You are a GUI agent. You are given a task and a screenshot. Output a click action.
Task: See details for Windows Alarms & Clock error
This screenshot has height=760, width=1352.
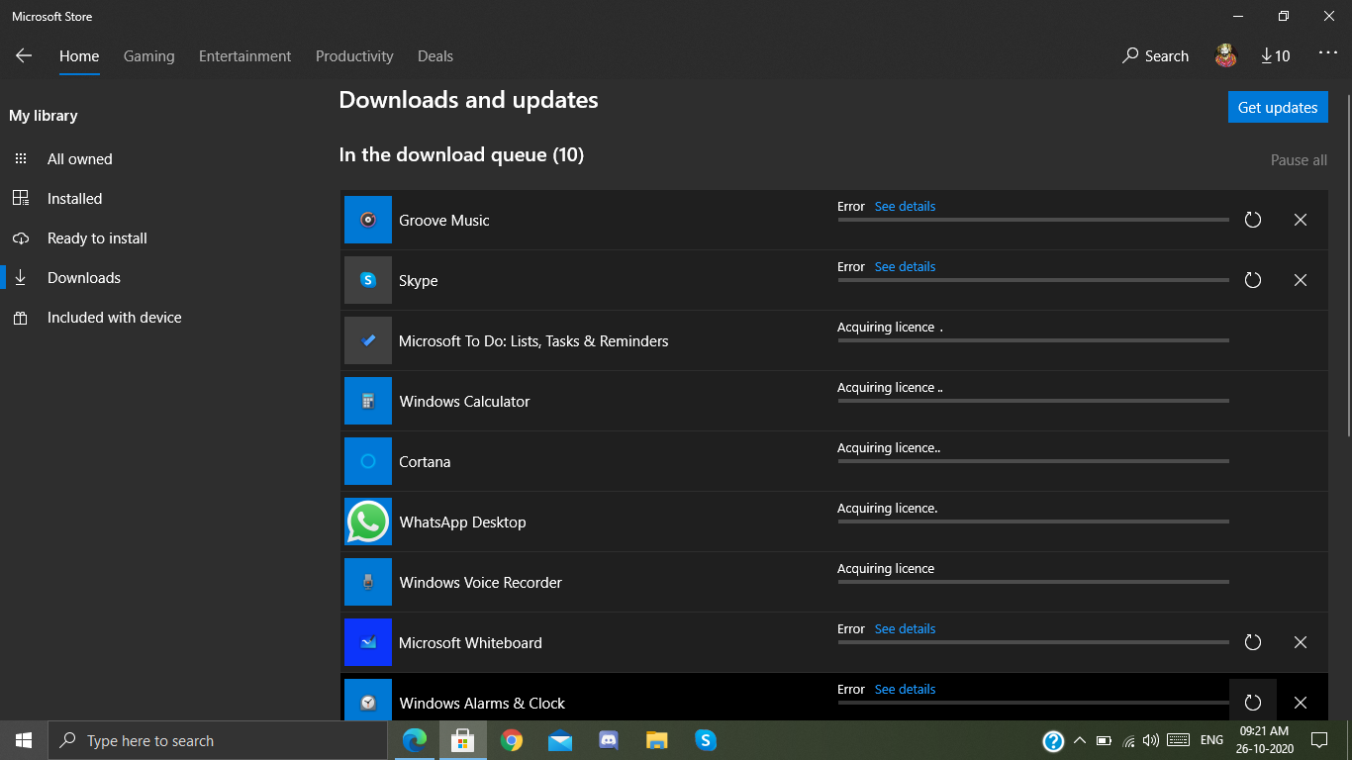coord(905,689)
